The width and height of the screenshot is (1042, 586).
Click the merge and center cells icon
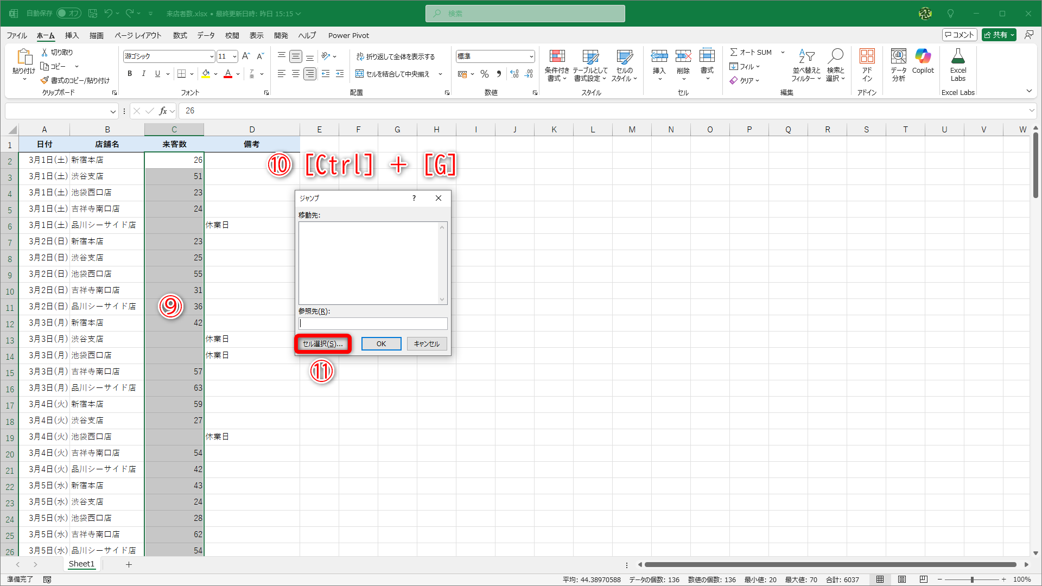click(360, 74)
